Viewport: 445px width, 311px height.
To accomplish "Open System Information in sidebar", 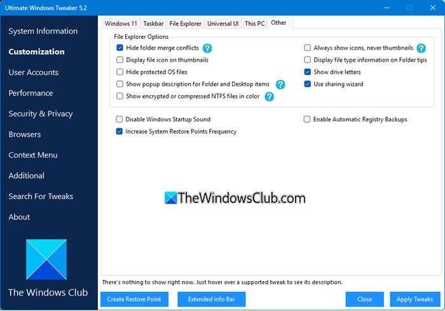I will pos(43,31).
